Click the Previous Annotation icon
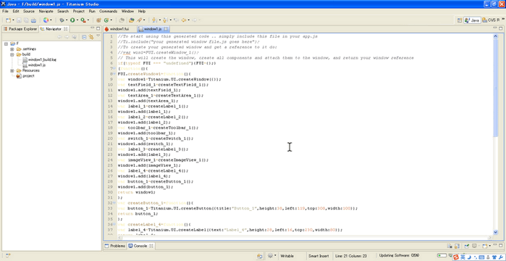Image resolution: width=506 pixels, height=261 pixels. (166, 20)
